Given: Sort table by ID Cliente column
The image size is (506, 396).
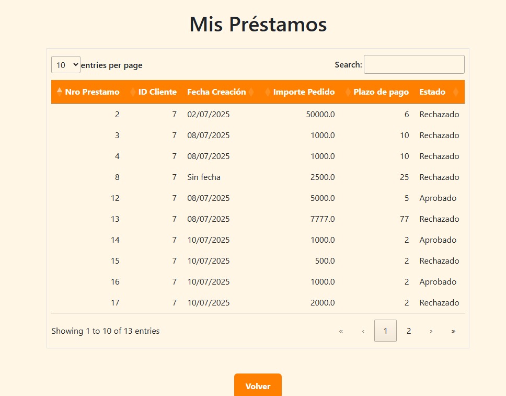Looking at the screenshot, I should tap(157, 92).
